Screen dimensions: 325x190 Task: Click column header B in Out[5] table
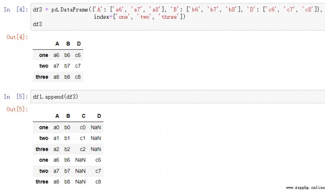[68, 116]
